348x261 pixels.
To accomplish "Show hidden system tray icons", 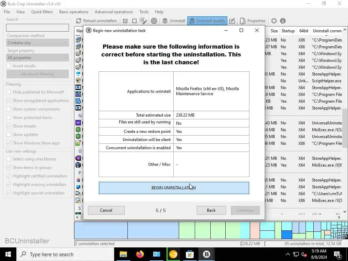I will click(288, 254).
